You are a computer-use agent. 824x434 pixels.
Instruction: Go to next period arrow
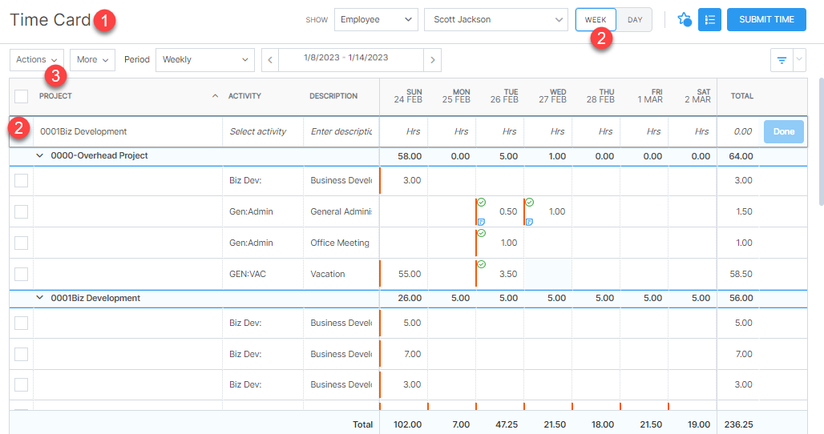coord(433,60)
